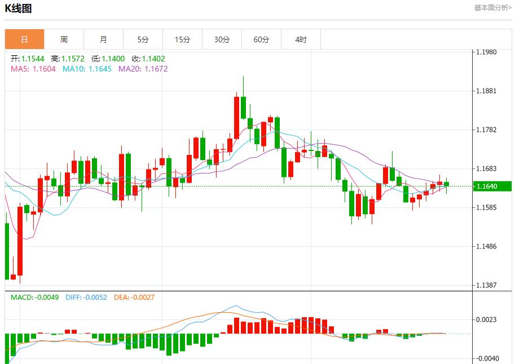The width and height of the screenshot is (515, 364).
Task: Select the 4时 (4-hour) tab
Action: pos(301,39)
